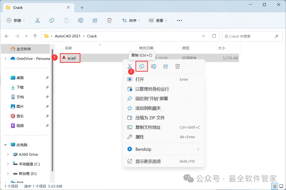The height and width of the screenshot is (190, 286).
Task: Add a new tab with the plus button
Action: pyautogui.click(x=82, y=8)
